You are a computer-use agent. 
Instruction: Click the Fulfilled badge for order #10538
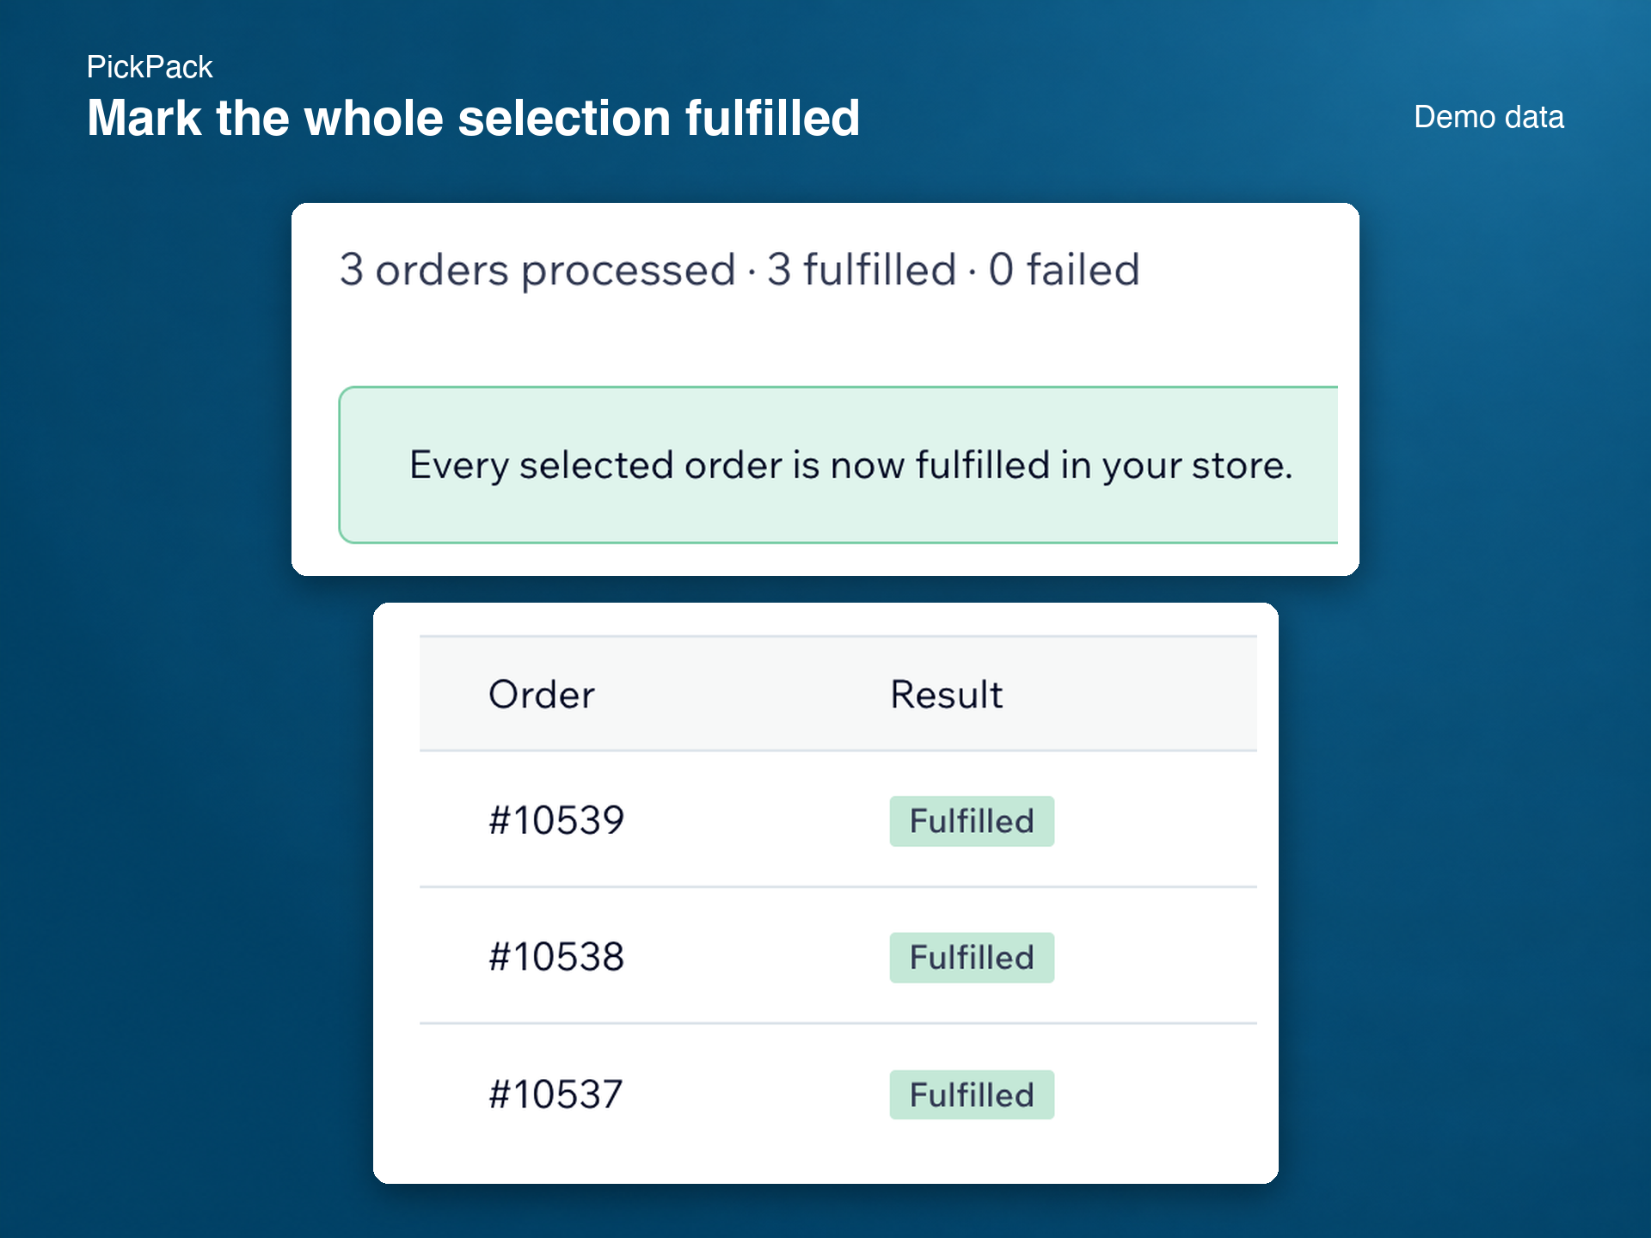click(972, 958)
